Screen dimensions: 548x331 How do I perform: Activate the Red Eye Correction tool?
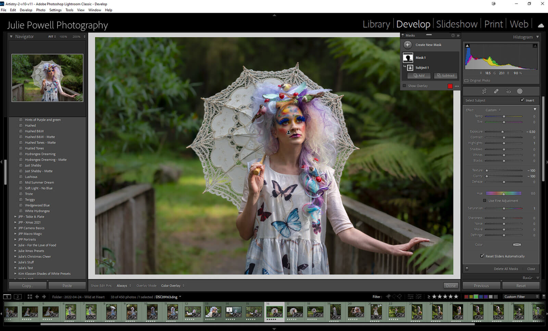pos(508,91)
